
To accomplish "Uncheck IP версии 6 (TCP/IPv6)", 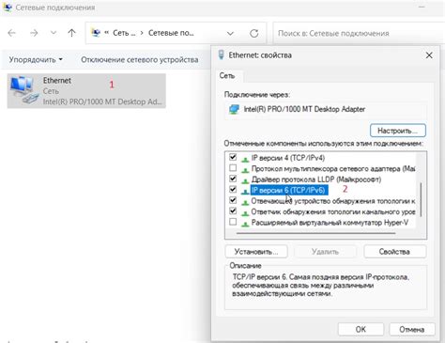I will click(233, 190).
